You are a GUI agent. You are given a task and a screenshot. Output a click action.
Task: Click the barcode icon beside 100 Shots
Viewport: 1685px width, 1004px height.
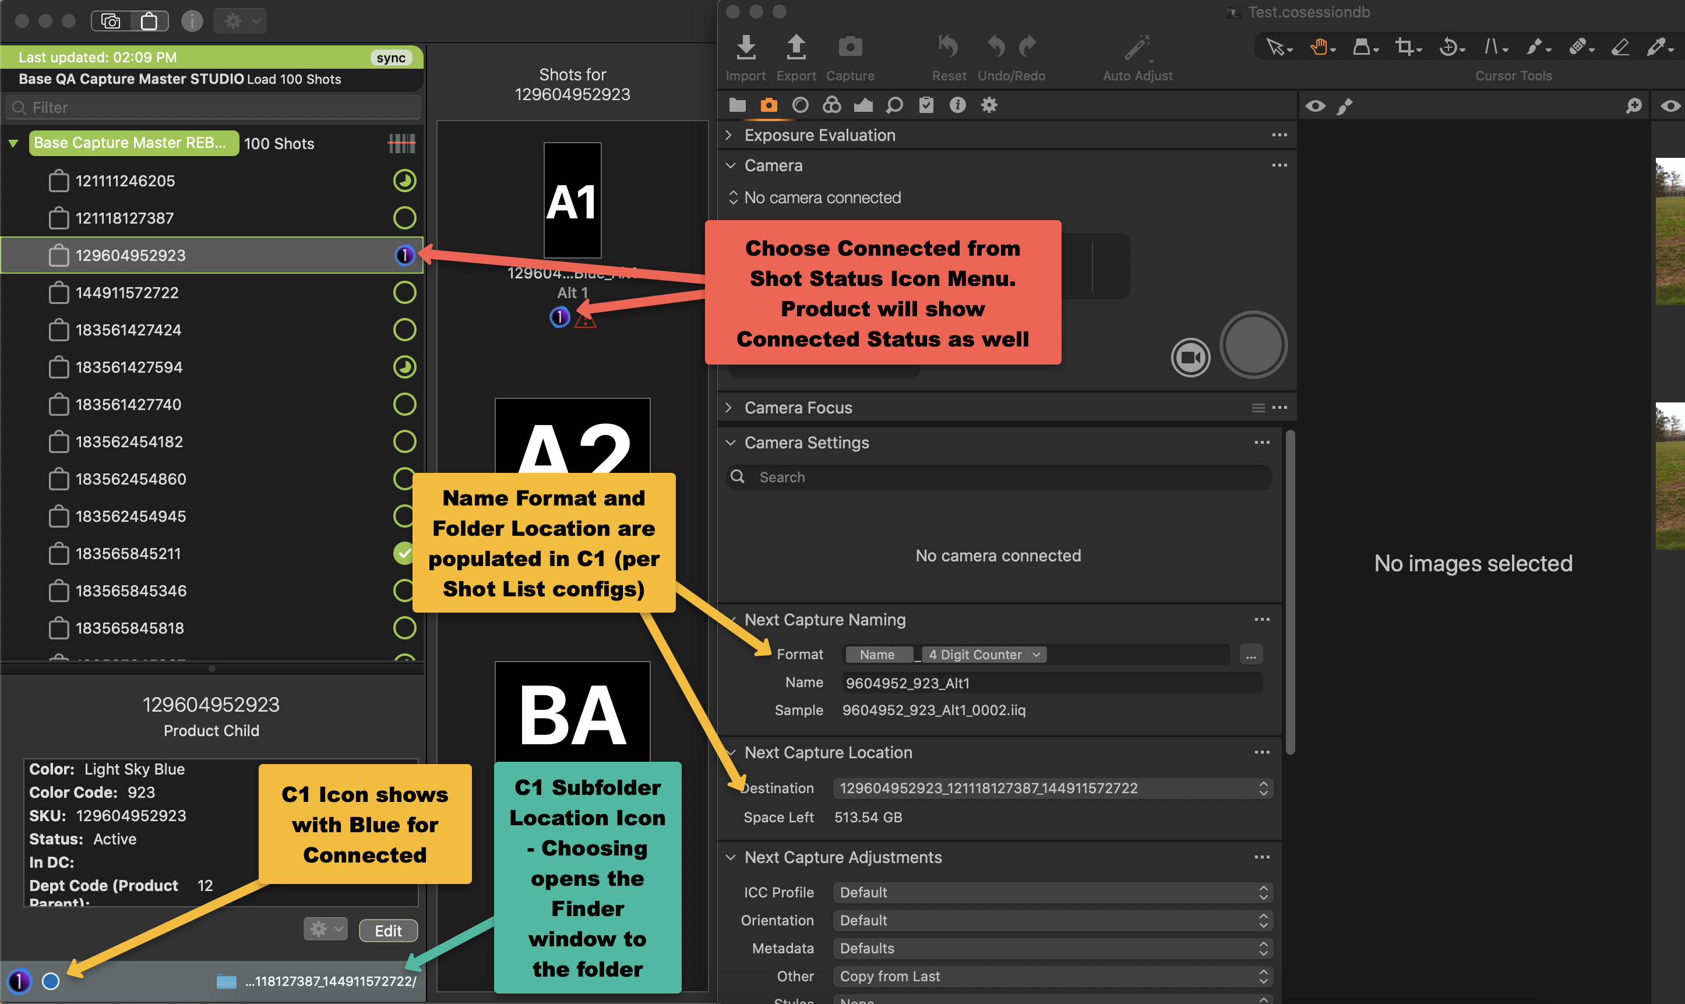(x=401, y=143)
